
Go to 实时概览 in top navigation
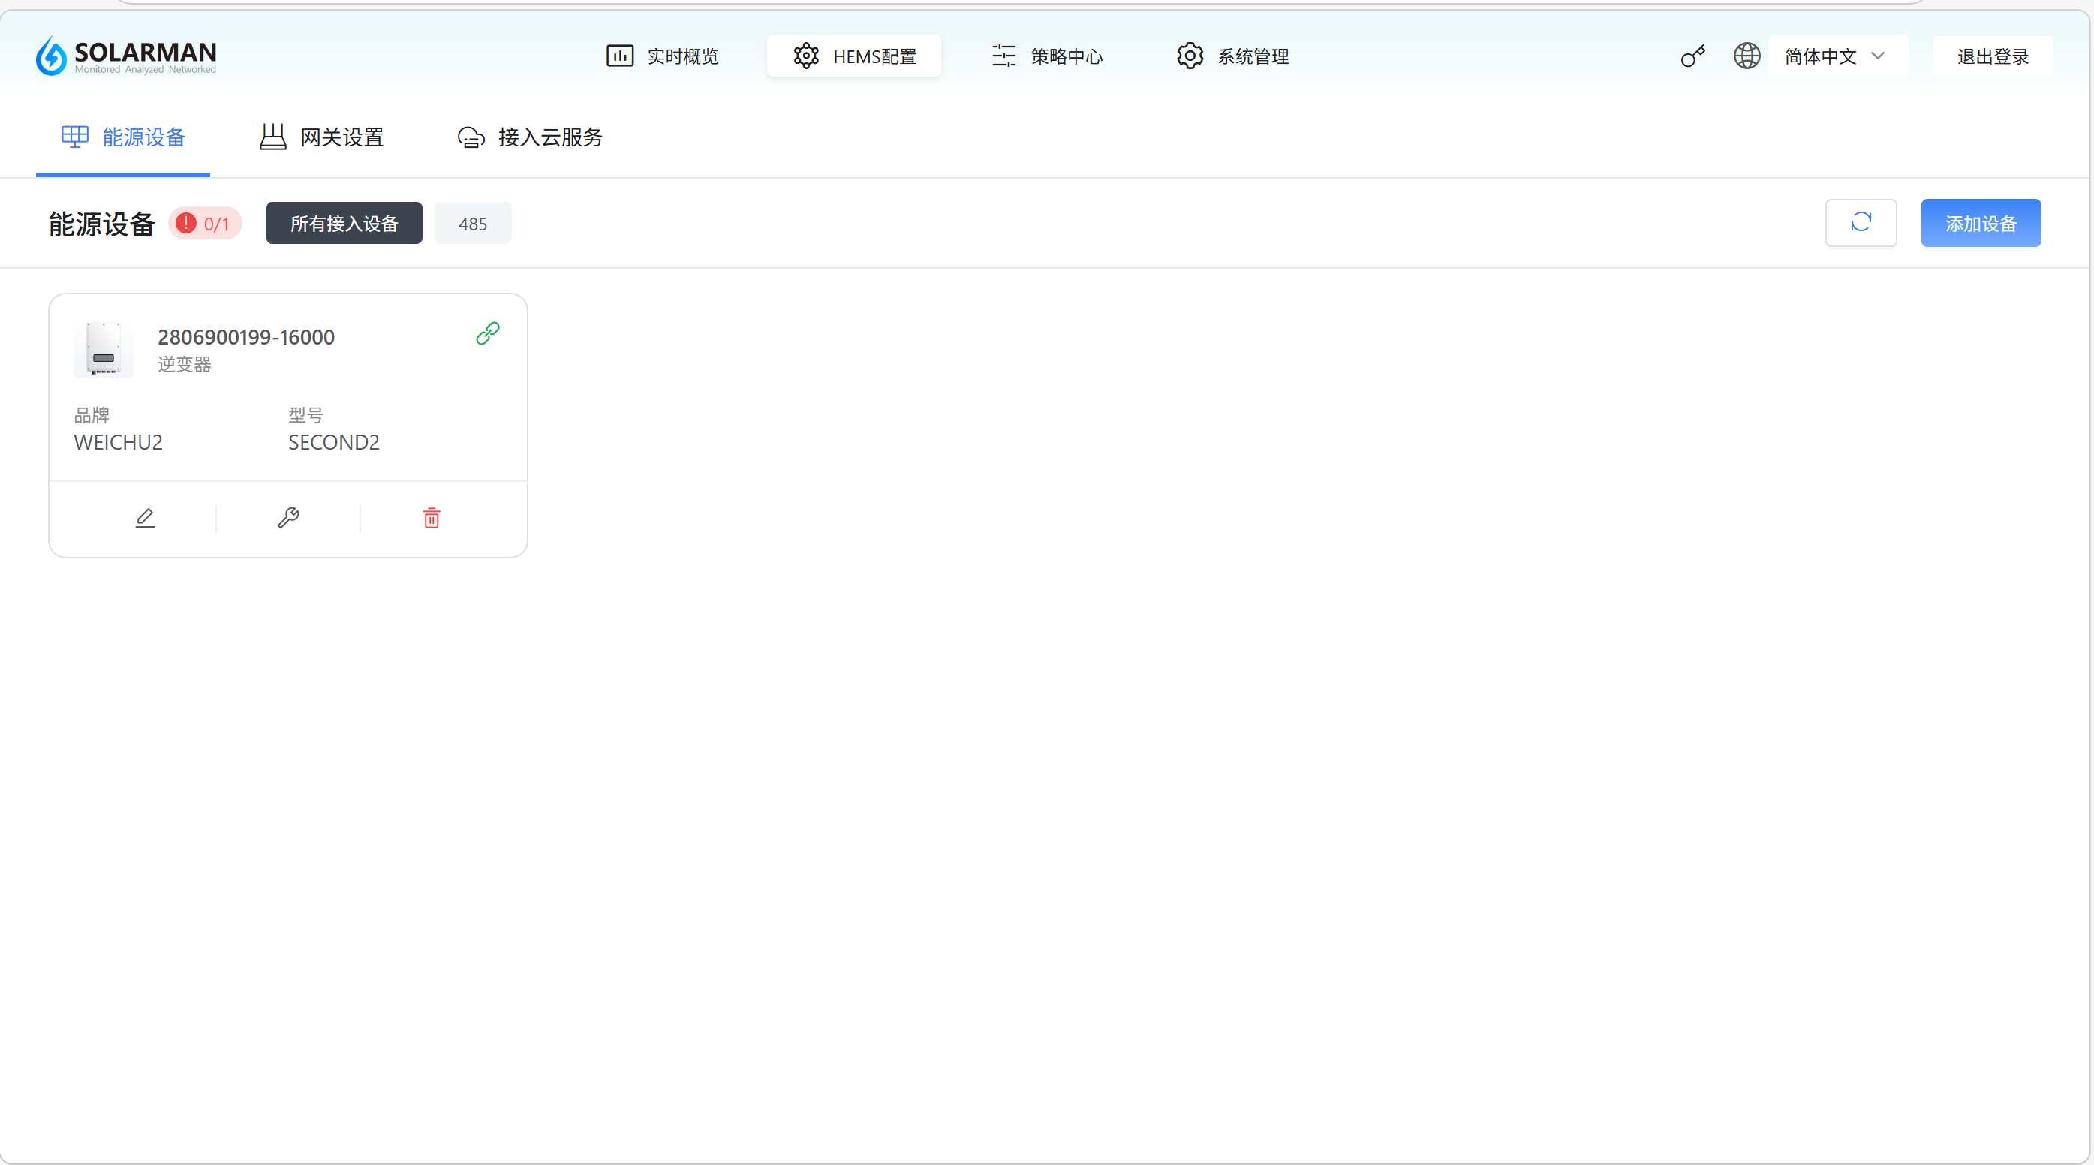663,56
